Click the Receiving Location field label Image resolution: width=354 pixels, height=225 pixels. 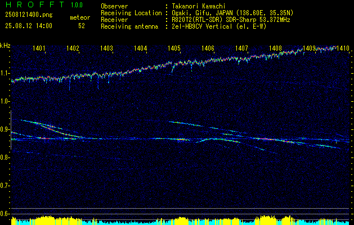(x=131, y=13)
